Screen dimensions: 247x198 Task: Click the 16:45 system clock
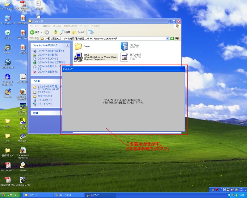click(x=242, y=195)
